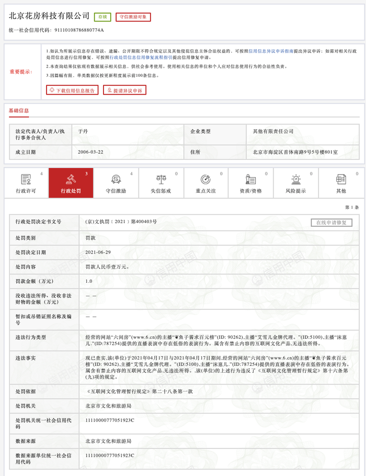Click the 在线申请修复 button
The image size is (366, 476).
(x=331, y=223)
